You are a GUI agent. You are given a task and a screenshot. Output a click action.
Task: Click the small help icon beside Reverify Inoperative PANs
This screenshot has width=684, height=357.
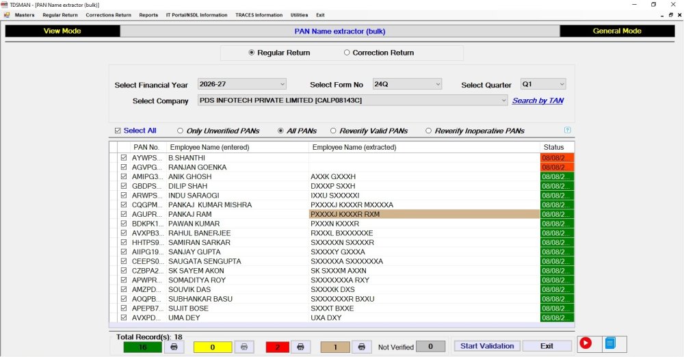(567, 130)
